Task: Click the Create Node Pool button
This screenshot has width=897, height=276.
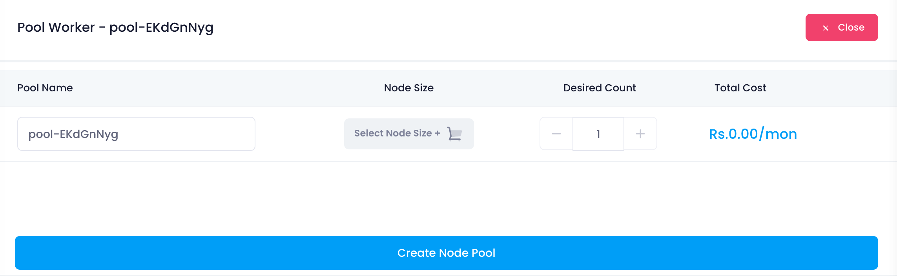Action: [x=446, y=253]
